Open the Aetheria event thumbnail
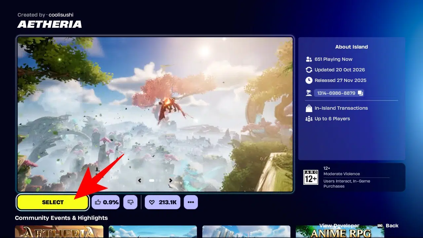The width and height of the screenshot is (423, 238). click(59, 232)
